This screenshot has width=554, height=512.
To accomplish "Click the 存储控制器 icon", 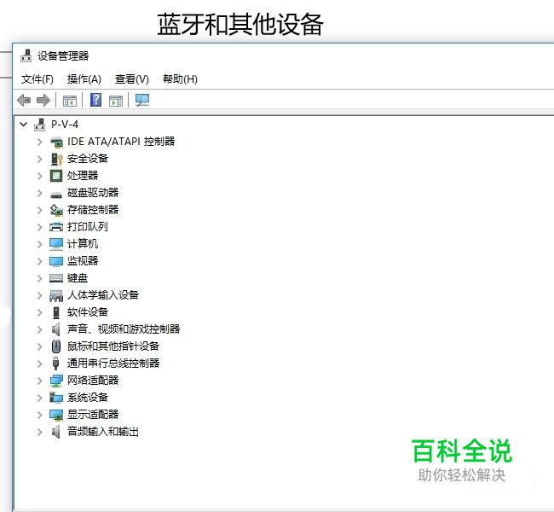I will (56, 210).
